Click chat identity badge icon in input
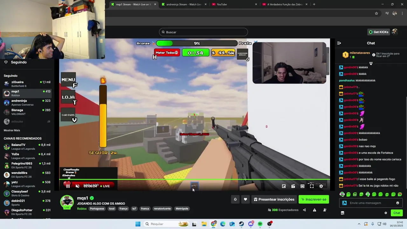Viewport: 407px width, 229px height. tap(344, 203)
